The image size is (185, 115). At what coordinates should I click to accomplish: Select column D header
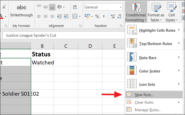tap(90, 46)
